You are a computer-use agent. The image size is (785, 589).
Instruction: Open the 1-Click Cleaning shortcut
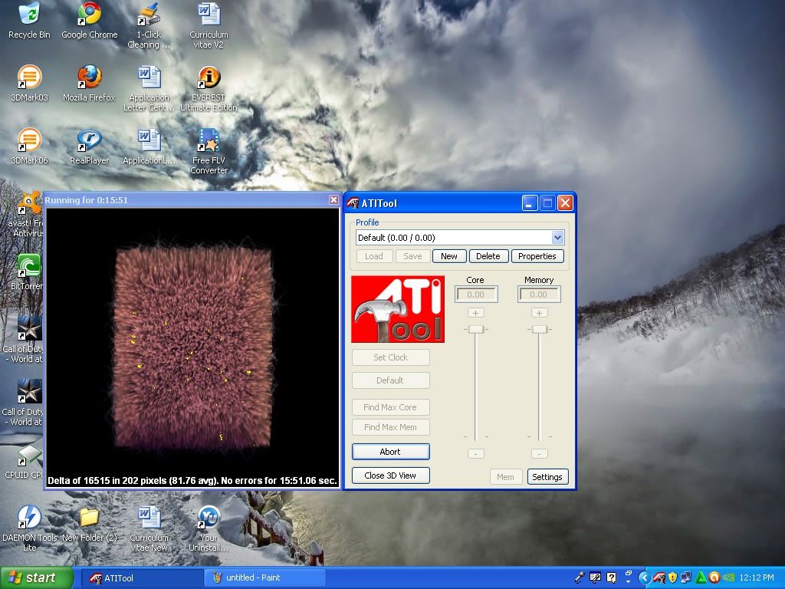(x=149, y=25)
